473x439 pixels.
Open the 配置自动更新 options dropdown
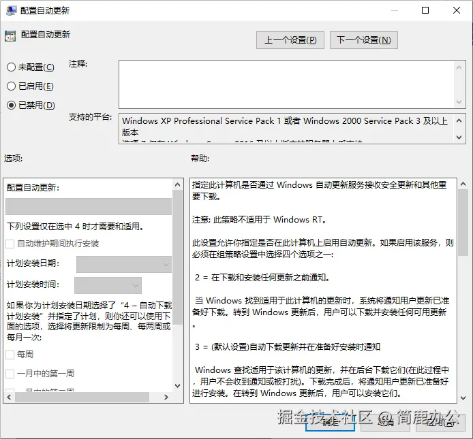tap(89, 206)
